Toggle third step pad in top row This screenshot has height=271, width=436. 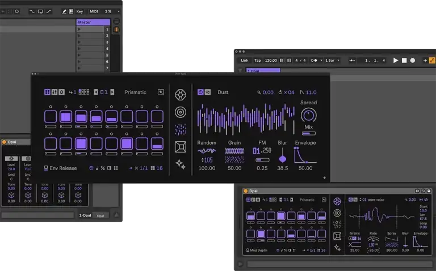click(x=81, y=116)
